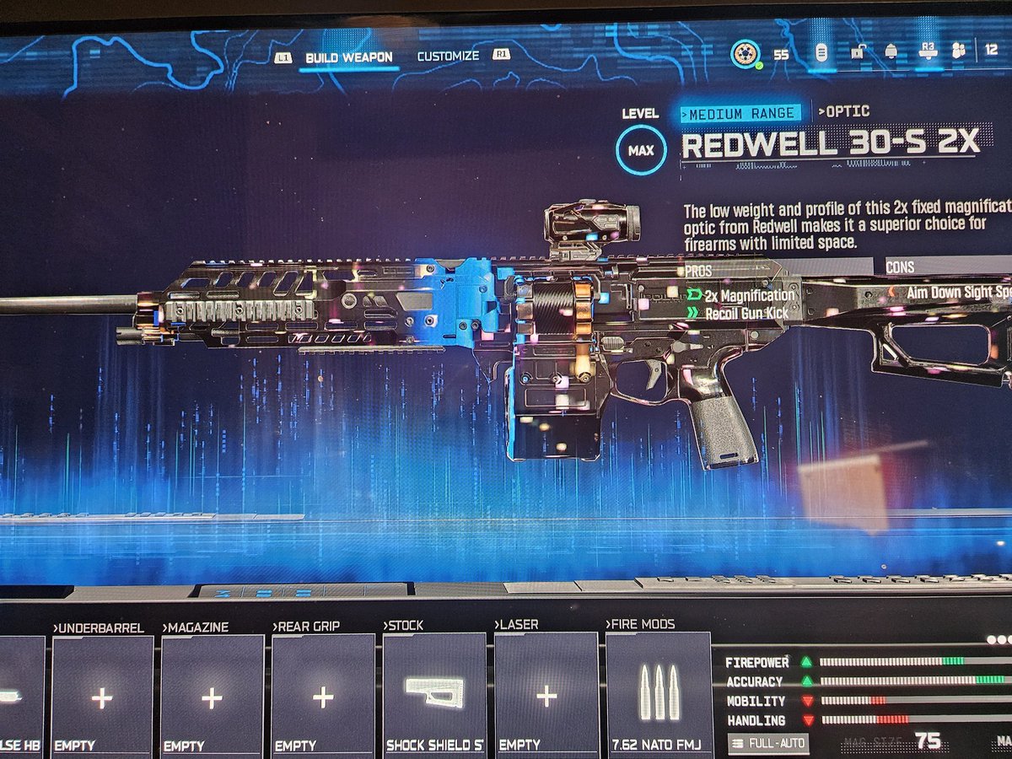Select the CONS header
Viewport: 1012px width, 759px height.
901,267
